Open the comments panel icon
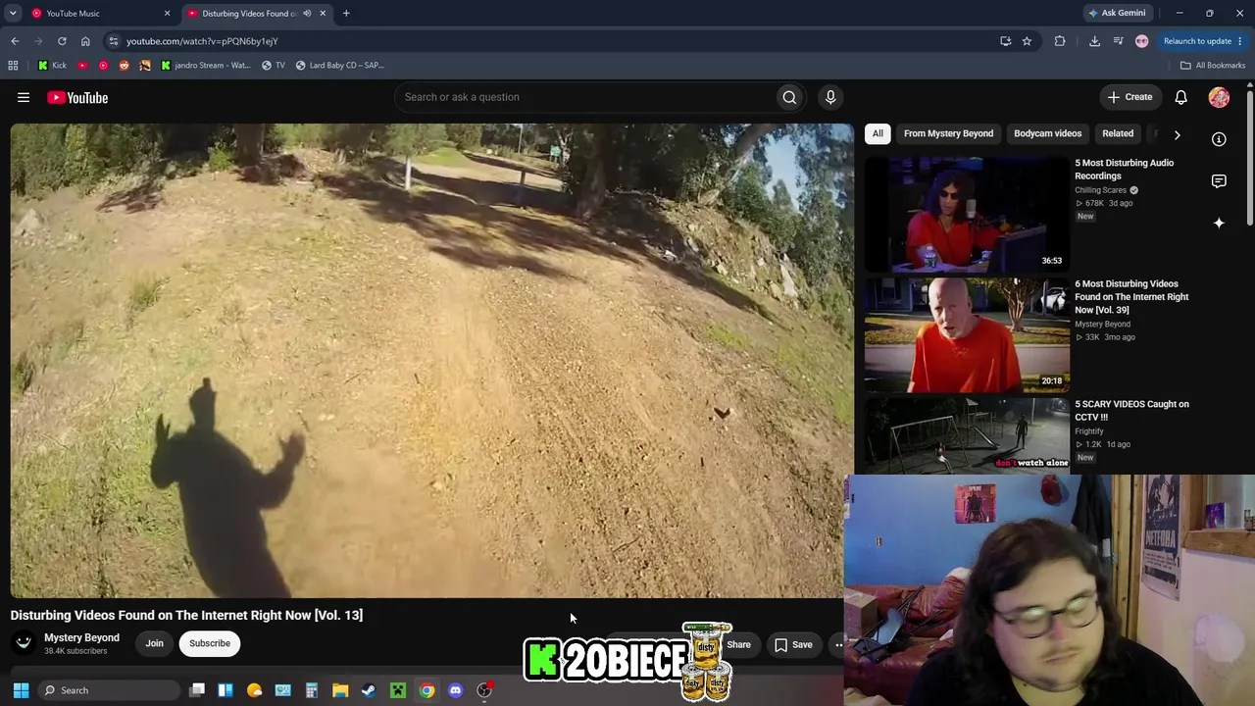This screenshot has width=1255, height=706. (x=1219, y=181)
